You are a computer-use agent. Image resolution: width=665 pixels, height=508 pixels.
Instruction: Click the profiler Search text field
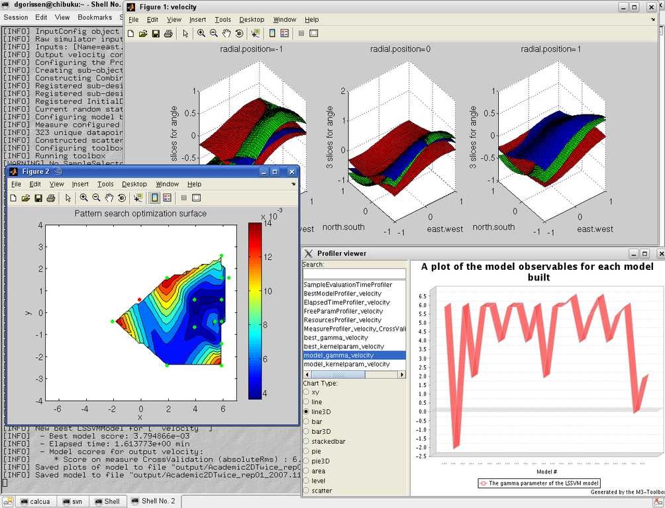pyautogui.click(x=354, y=274)
